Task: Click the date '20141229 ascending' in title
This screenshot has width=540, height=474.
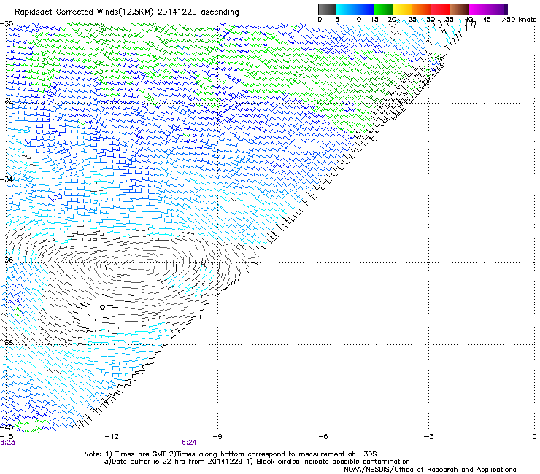Action: tap(198, 12)
